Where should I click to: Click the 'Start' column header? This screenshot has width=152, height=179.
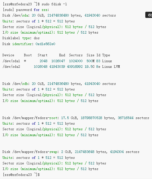click(42, 55)
